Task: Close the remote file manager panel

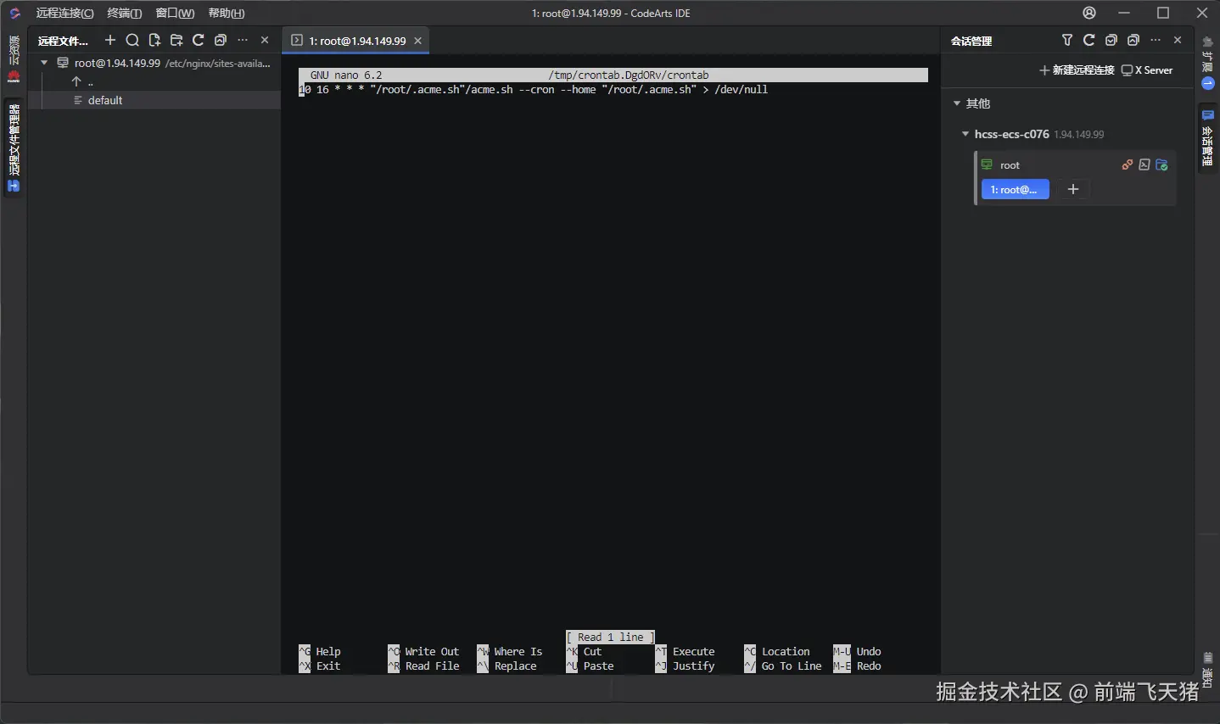Action: tap(265, 40)
